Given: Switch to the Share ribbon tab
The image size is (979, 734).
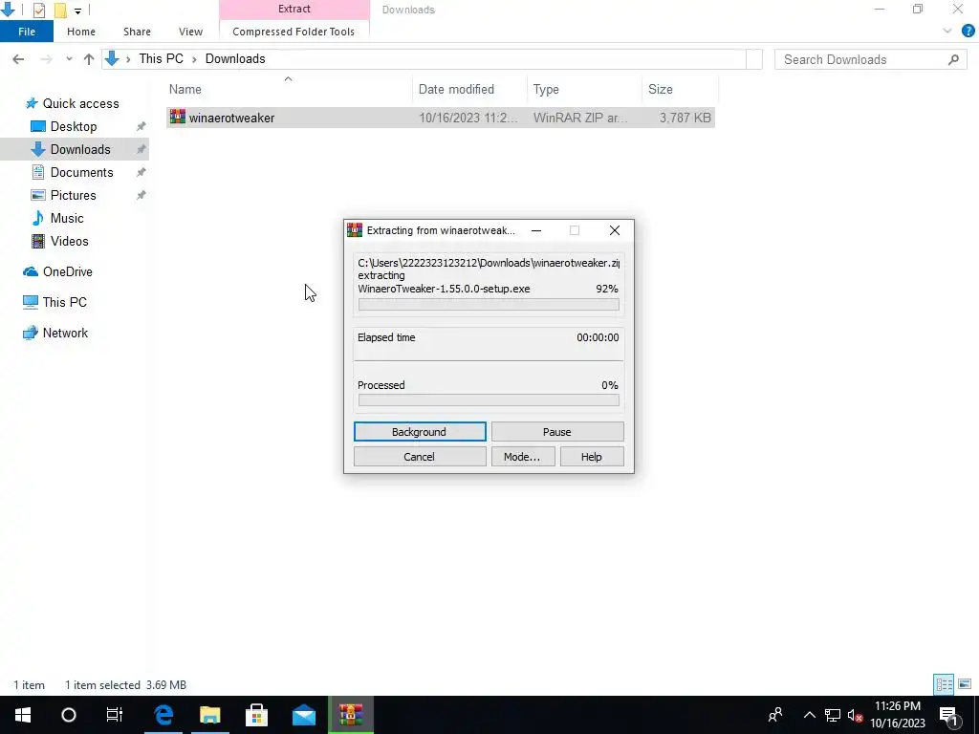Looking at the screenshot, I should (x=137, y=32).
